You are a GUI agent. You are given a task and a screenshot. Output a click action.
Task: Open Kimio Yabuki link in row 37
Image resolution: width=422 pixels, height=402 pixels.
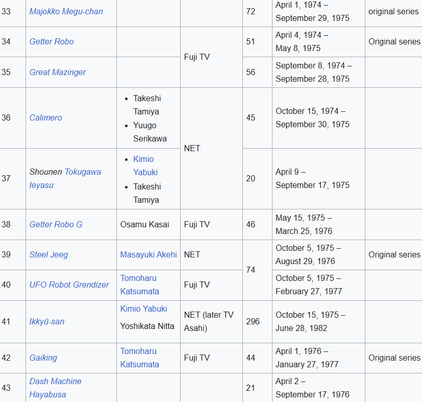145,165
